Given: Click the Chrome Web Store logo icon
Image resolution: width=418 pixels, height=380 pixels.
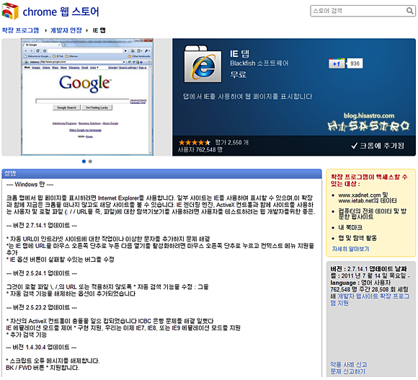Looking at the screenshot, I should 10,12.
